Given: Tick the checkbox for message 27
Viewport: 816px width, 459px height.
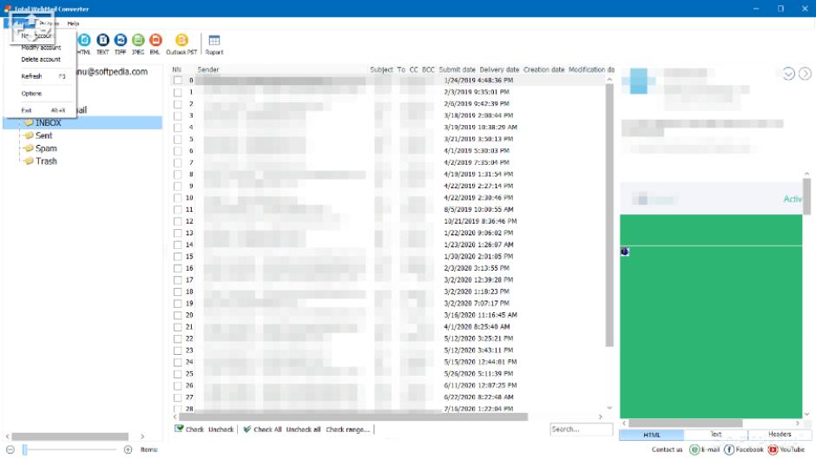Looking at the screenshot, I should [178, 397].
